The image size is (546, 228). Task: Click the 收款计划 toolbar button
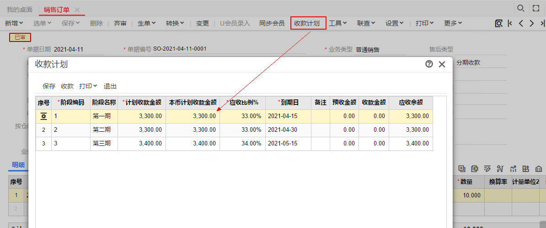pos(308,23)
